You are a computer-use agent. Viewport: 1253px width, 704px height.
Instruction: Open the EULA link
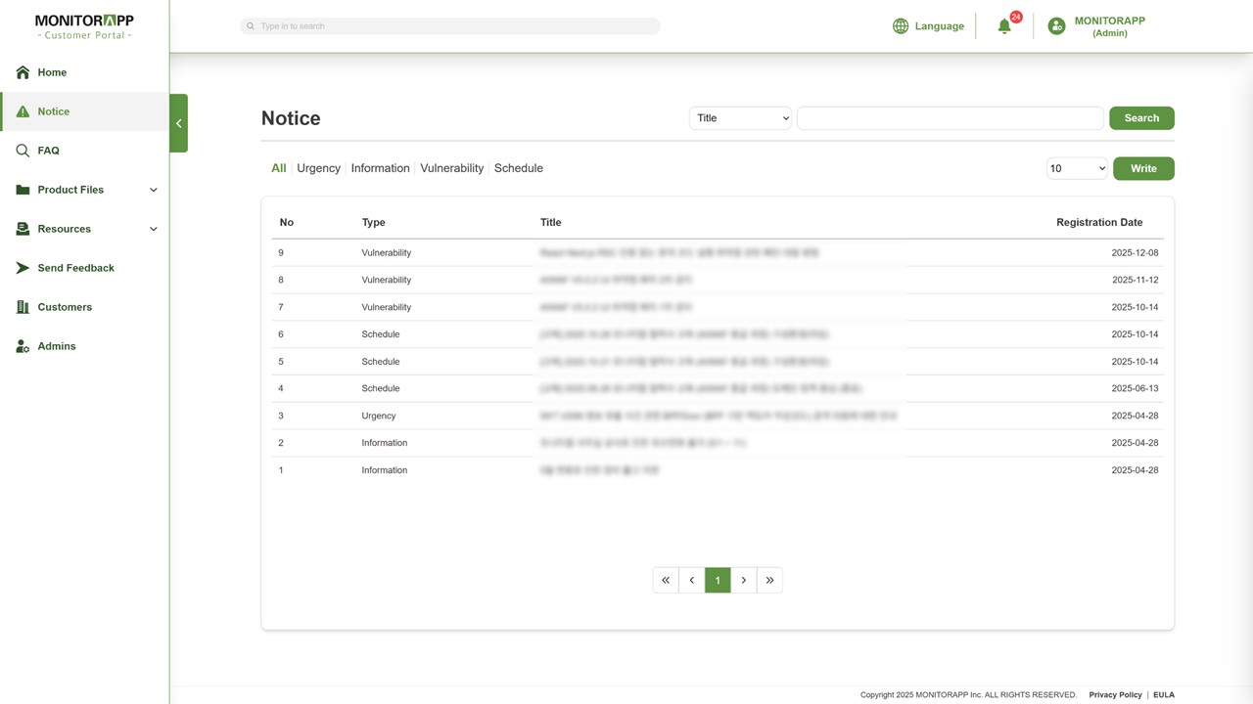(1164, 695)
